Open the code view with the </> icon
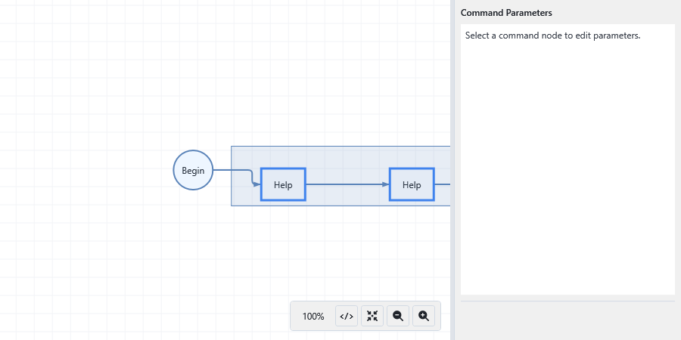Screen dimensions: 681x340 (346, 316)
